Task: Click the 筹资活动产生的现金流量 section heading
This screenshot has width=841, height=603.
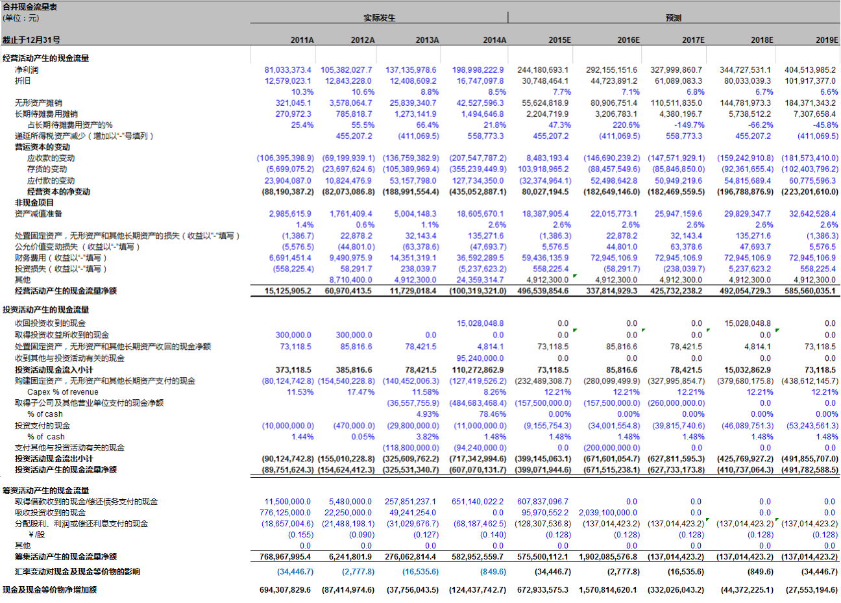Action: (45, 491)
